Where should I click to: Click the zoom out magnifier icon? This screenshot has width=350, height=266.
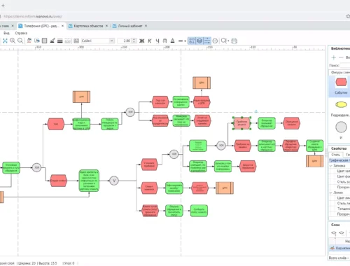click(x=20, y=41)
